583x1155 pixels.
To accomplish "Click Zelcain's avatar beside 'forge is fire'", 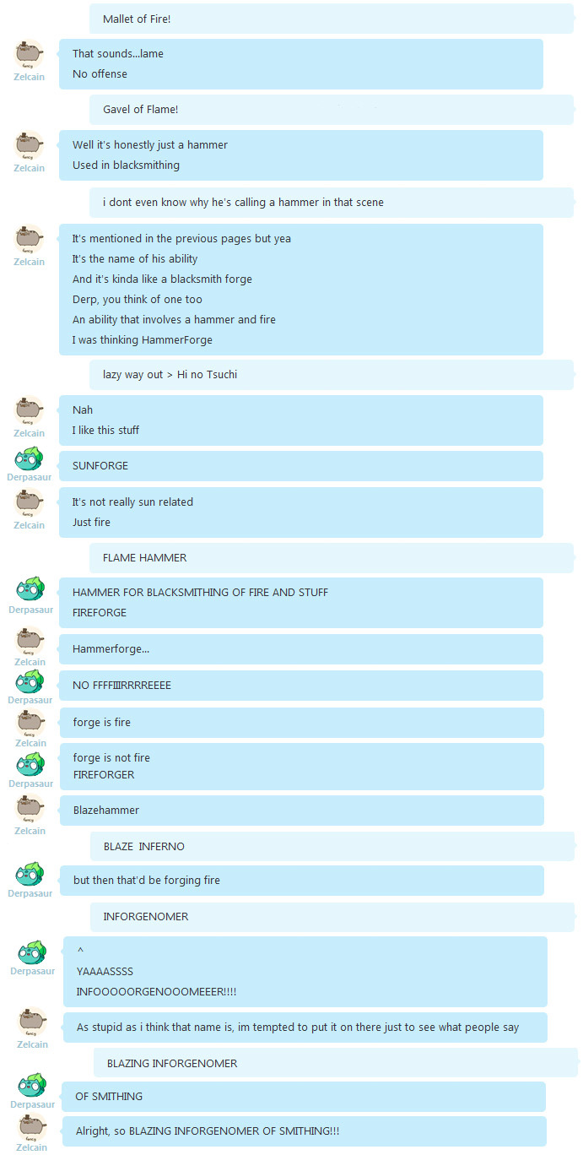I will [30, 723].
